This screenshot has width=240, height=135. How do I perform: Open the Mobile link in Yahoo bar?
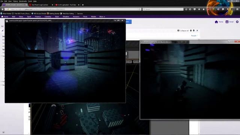tap(93, 16)
